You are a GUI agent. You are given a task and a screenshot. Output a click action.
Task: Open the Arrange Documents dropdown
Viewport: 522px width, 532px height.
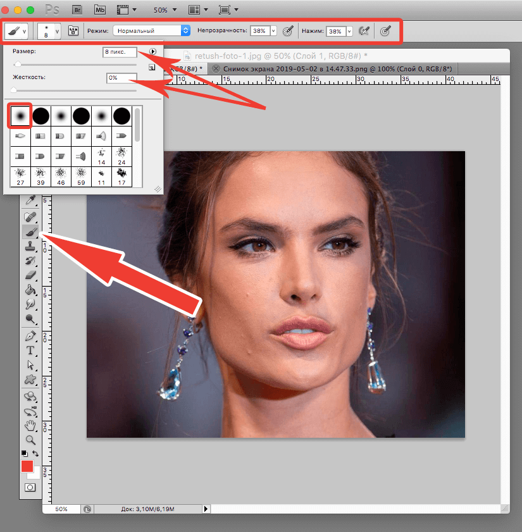[x=198, y=10]
